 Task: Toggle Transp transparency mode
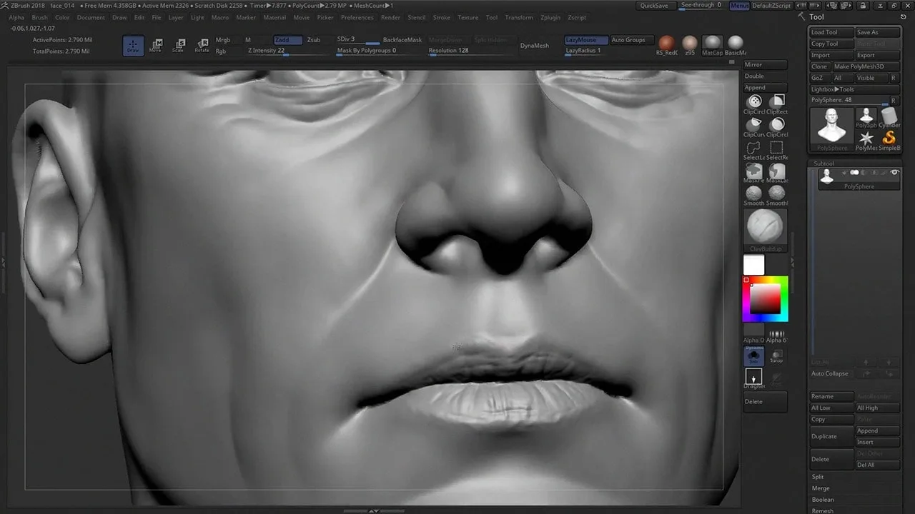click(x=776, y=356)
